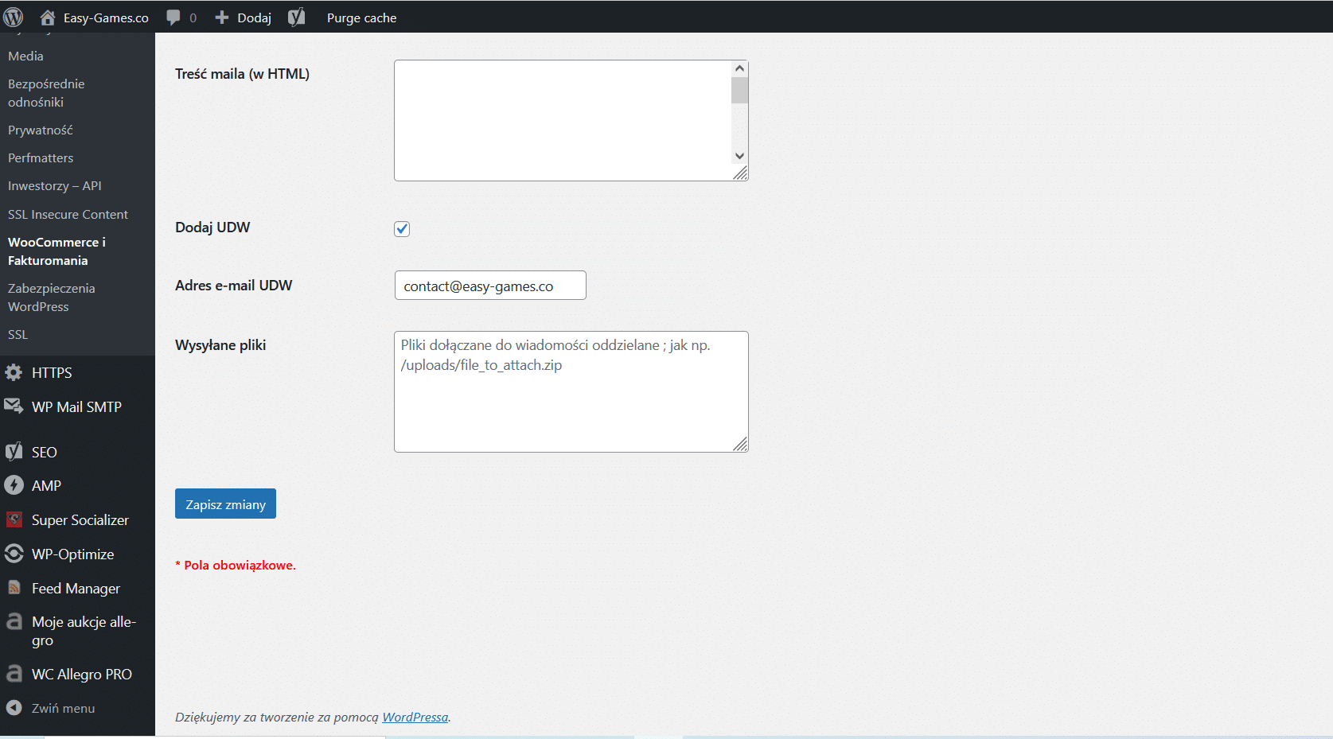Select Perfmatters in the sidebar
Screen dimensions: 1333x739
(x=41, y=158)
